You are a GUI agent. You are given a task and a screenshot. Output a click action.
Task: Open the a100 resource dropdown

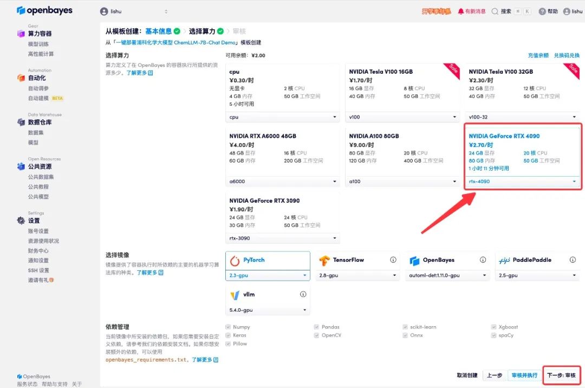click(402, 182)
